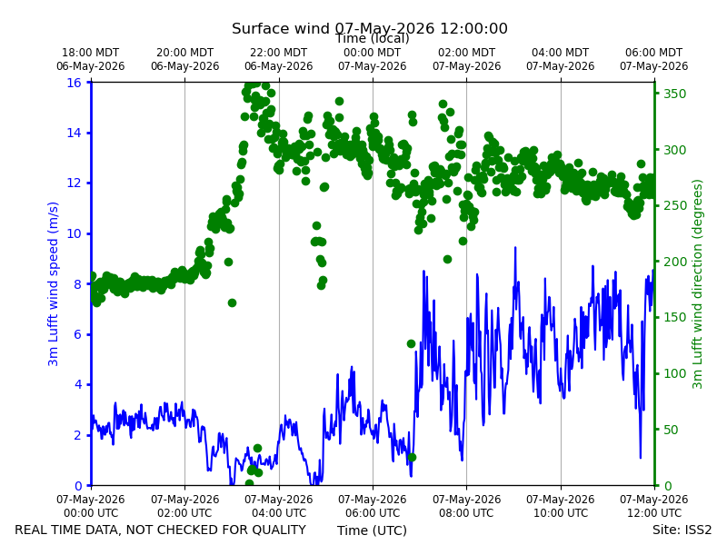The width and height of the screenshot is (727, 545).
Task: Click the Site: ISS2 label
Action: tap(682, 530)
